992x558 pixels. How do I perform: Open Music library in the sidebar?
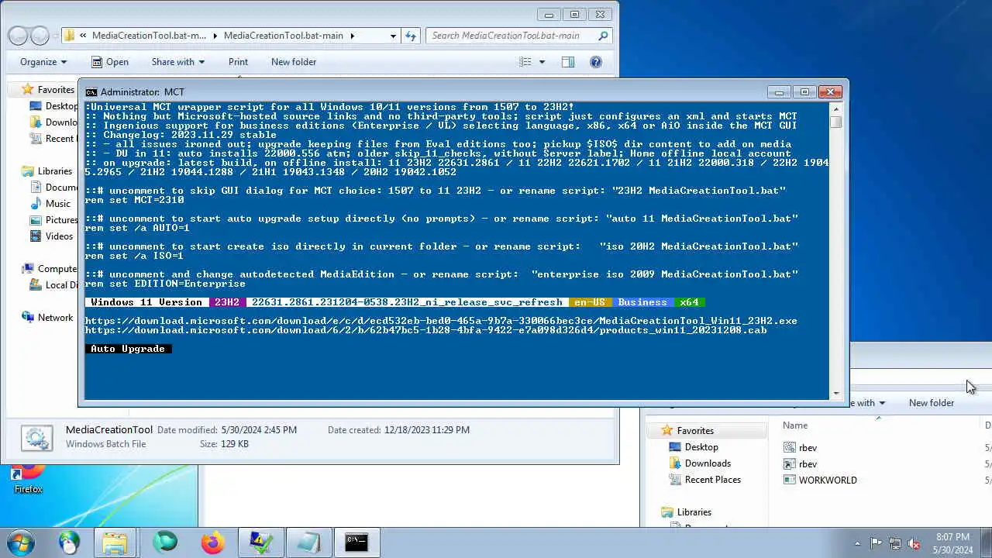[x=58, y=204]
